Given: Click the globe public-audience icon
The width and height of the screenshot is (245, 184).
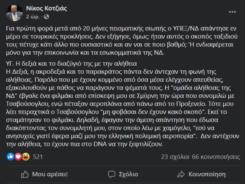Looking at the screenshot, I should tap(47, 17).
